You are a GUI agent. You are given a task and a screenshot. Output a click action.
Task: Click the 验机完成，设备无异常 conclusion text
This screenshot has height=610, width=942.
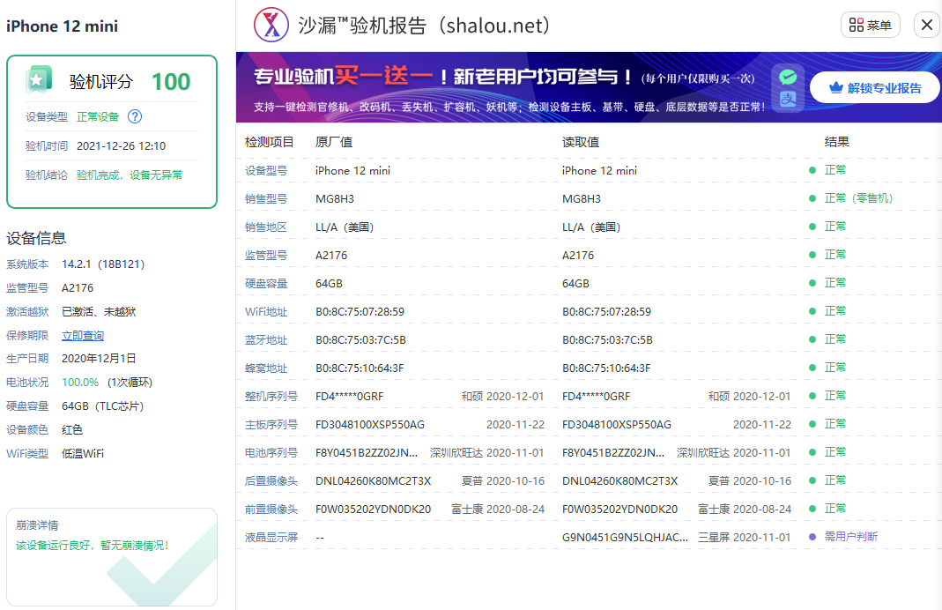[130, 175]
